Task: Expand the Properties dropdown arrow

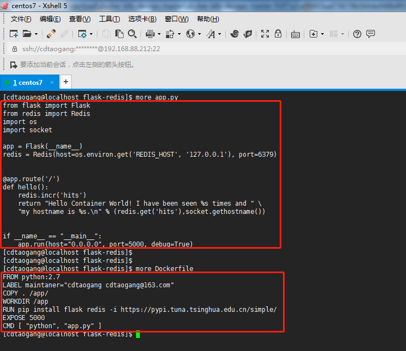Action: click(x=91, y=34)
